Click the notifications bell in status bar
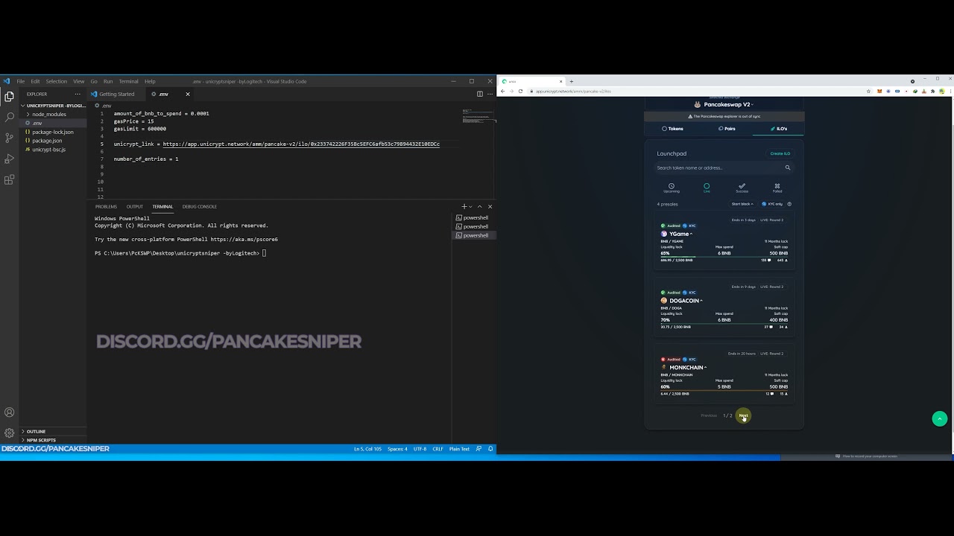 point(490,449)
